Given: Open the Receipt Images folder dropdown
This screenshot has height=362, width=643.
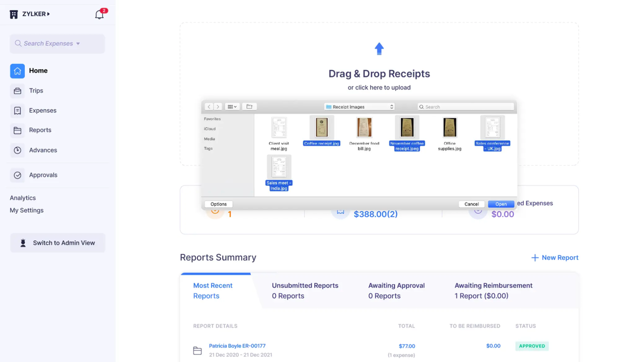Looking at the screenshot, I should point(358,107).
